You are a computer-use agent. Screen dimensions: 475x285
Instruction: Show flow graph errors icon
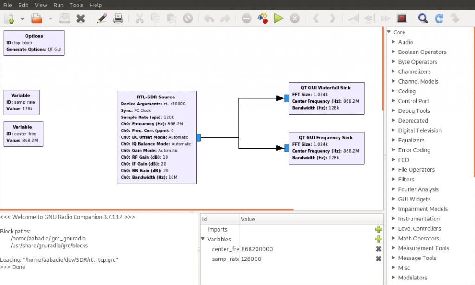click(247, 19)
